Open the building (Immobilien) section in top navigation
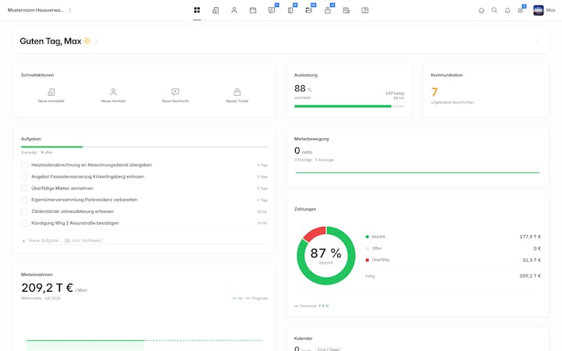This screenshot has width=562, height=351. tap(215, 10)
